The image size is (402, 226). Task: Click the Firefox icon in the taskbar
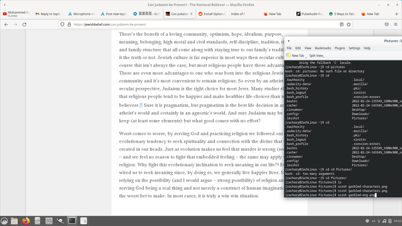[26, 221]
